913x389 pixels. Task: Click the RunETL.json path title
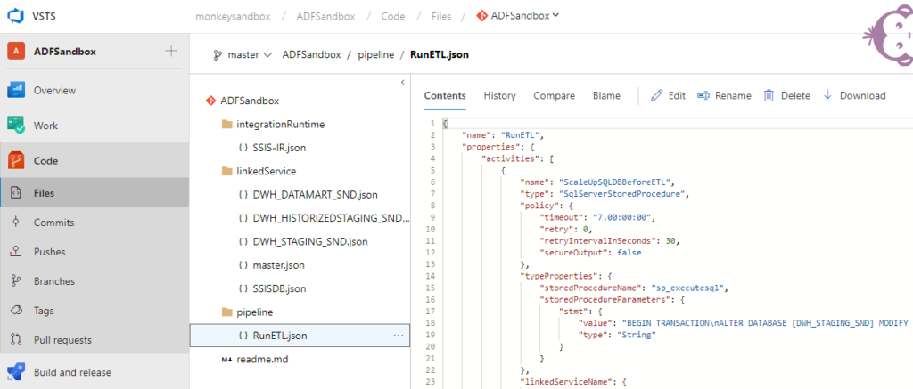point(440,55)
